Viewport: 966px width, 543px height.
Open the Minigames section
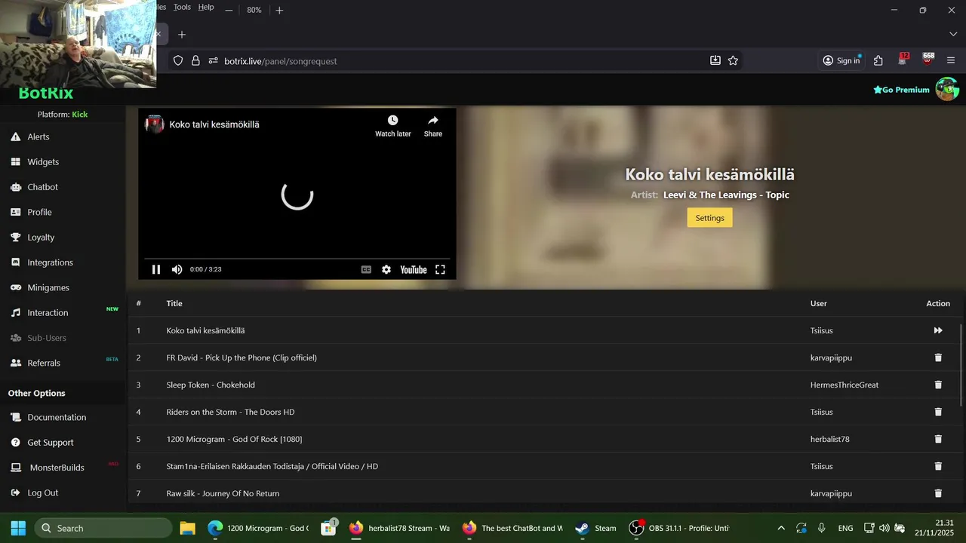point(48,287)
